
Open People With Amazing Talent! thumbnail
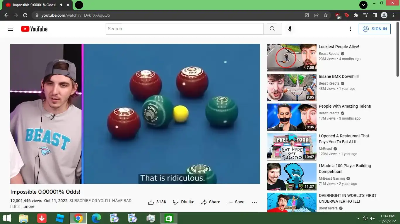tap(292, 117)
